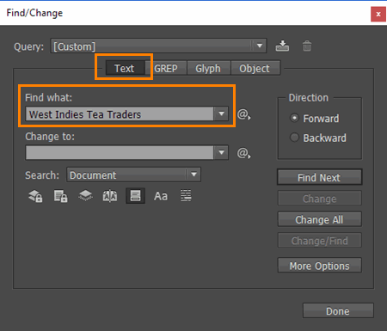The image size is (387, 331).
Task: Click the grayed Change/Find button
Action: point(319,241)
